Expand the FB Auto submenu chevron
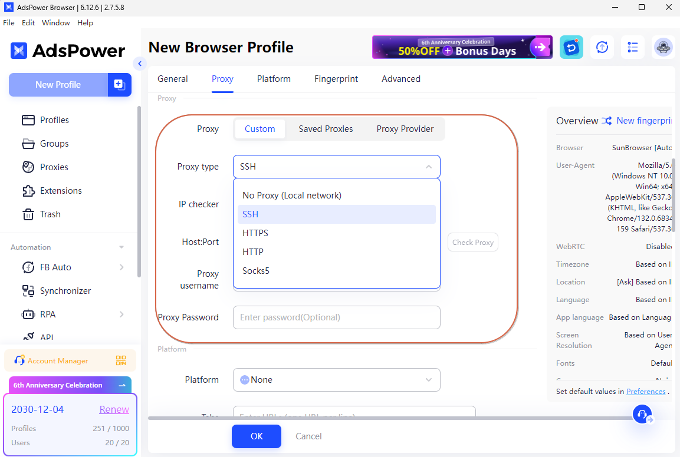The height and width of the screenshot is (457, 680). click(121, 267)
